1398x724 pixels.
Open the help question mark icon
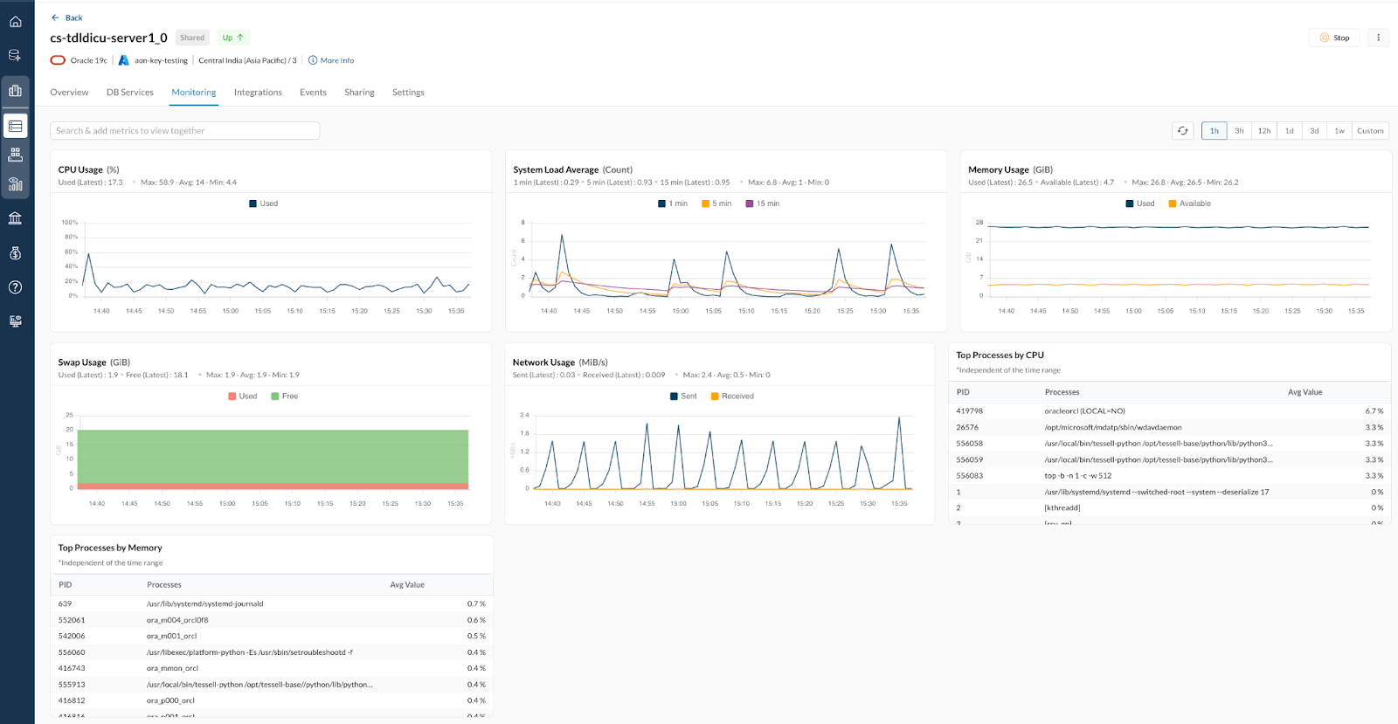pos(16,287)
